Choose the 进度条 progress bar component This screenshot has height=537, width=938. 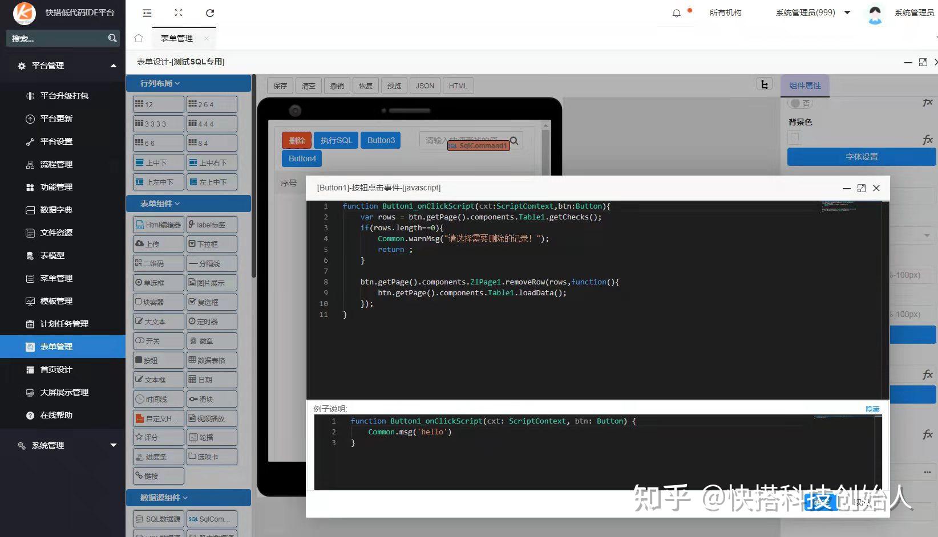159,457
